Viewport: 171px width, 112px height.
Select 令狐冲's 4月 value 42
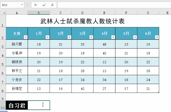104,53
